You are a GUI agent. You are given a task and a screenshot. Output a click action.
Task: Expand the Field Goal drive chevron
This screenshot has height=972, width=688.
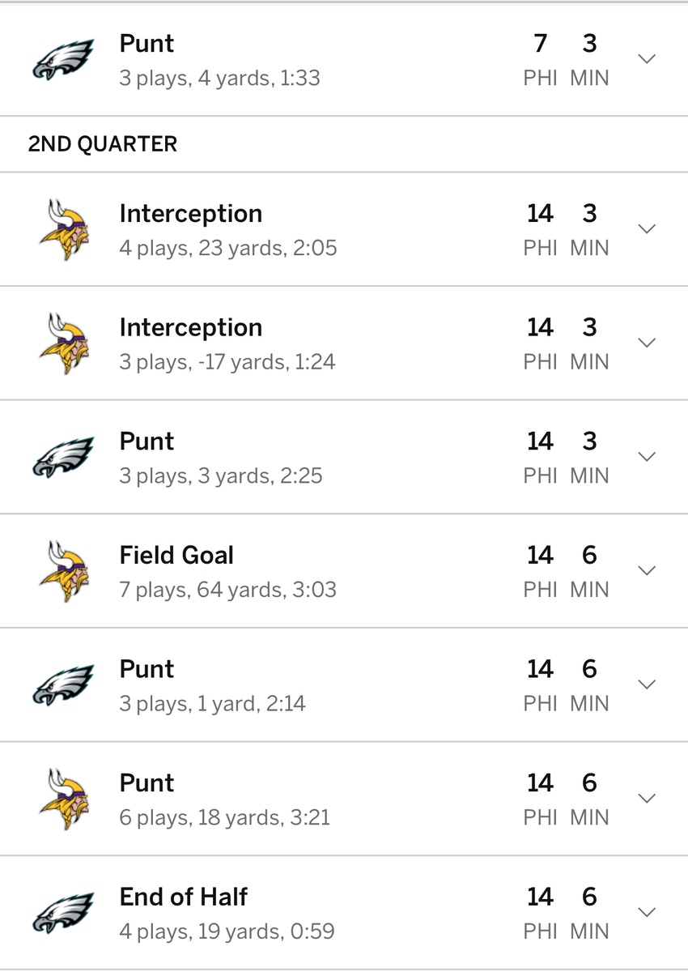(x=646, y=571)
